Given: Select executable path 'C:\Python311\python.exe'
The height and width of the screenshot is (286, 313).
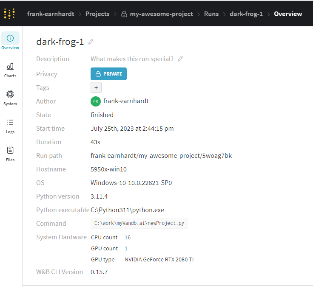Looking at the screenshot, I should (x=127, y=210).
